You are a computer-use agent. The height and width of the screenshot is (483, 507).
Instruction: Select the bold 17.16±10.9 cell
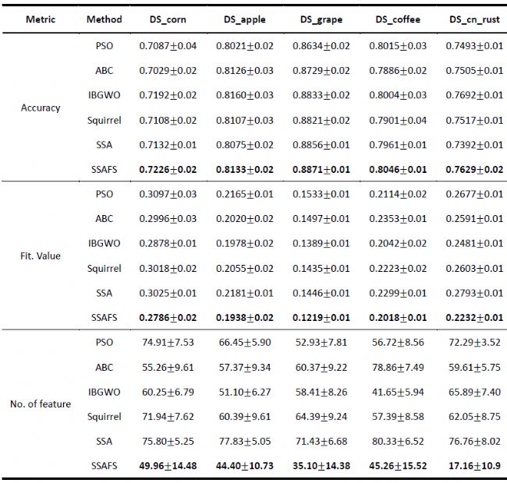coord(475,465)
